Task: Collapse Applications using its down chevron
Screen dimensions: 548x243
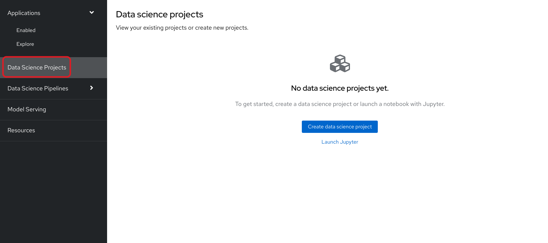Action: pos(92,13)
